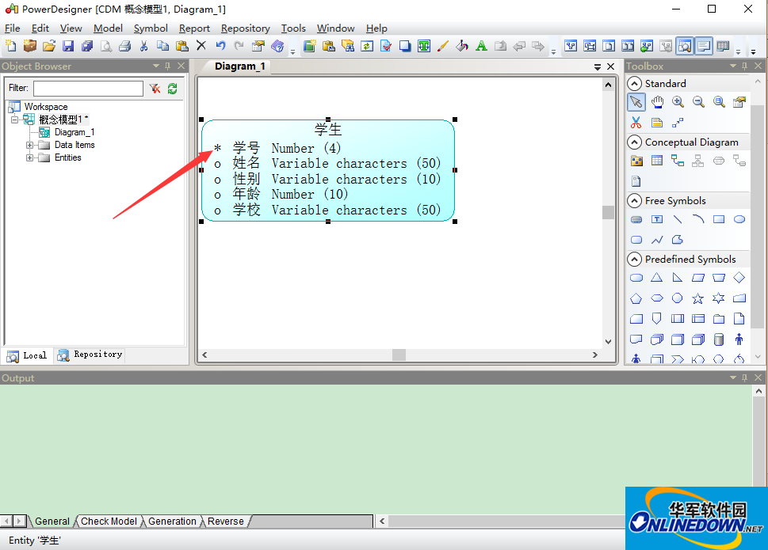The width and height of the screenshot is (768, 550).
Task: Open the Object Browser panel dropdown arrow
Action: click(x=156, y=66)
